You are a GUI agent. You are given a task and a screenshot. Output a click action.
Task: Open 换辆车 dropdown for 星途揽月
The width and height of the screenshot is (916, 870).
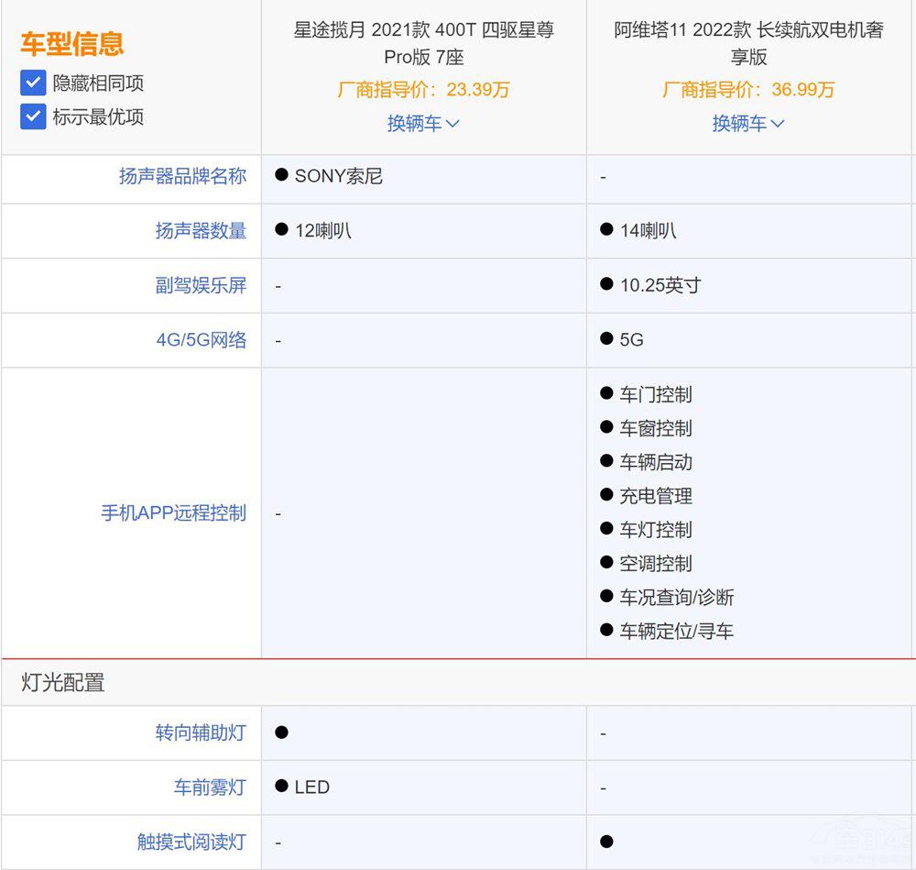pyautogui.click(x=423, y=124)
